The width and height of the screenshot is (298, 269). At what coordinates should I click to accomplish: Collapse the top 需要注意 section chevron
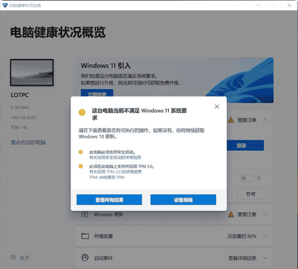265,120
